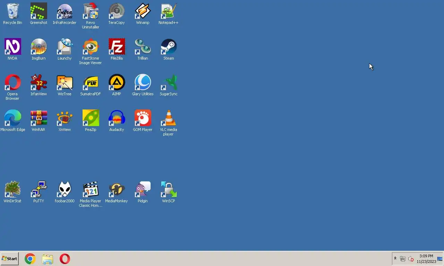The height and width of the screenshot is (266, 444).
Task: Click the FastStone Image Viewer icon
Action: tap(91, 52)
